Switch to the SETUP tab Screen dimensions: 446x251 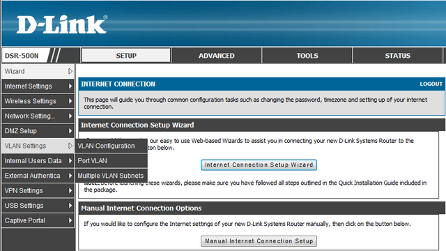click(x=126, y=56)
